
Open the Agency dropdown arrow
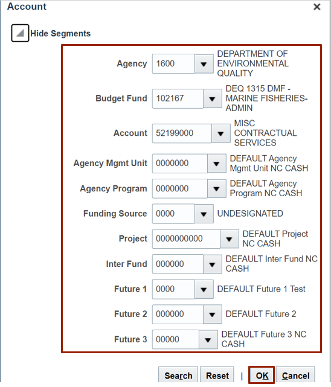204,64
